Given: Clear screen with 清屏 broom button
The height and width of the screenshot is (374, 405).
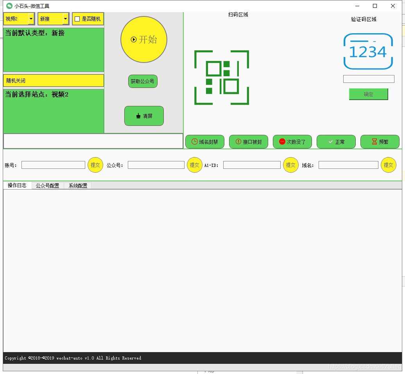Looking at the screenshot, I should click(144, 116).
